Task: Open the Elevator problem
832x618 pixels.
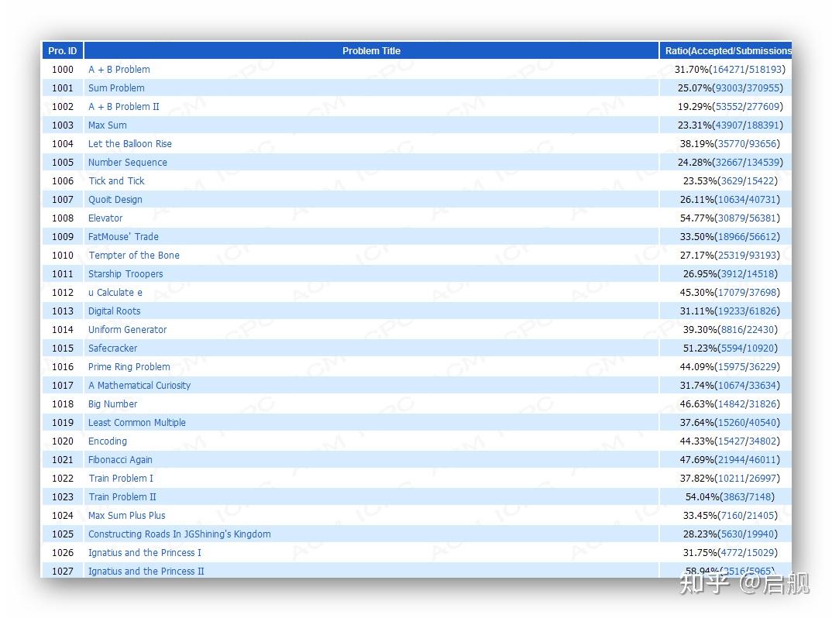Action: pos(105,218)
